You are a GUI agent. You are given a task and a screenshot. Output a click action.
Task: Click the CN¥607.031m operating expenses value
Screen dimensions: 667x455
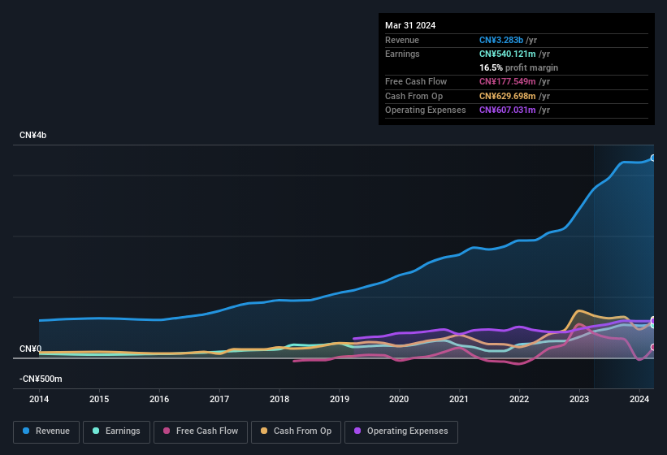point(508,110)
